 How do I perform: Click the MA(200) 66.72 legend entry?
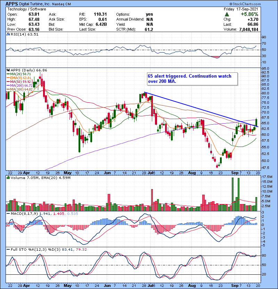tap(19, 86)
